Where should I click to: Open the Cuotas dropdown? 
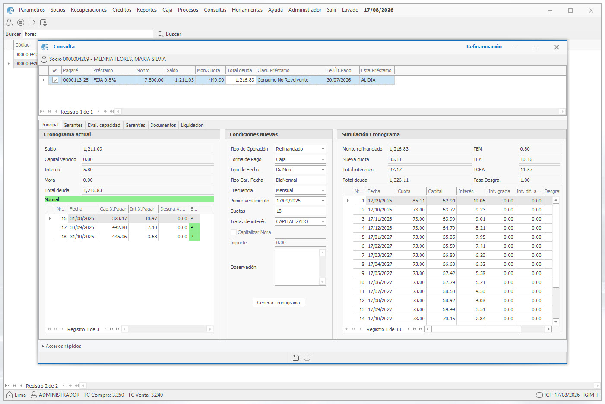[323, 211]
